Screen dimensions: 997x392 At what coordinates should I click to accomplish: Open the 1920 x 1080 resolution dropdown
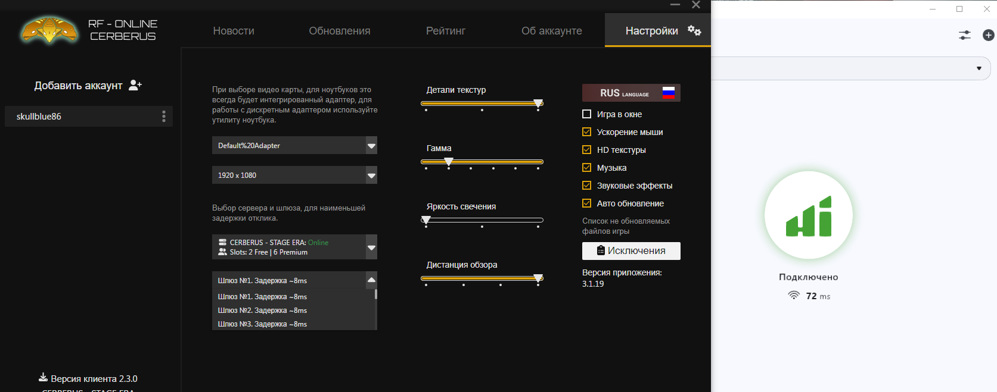[371, 175]
